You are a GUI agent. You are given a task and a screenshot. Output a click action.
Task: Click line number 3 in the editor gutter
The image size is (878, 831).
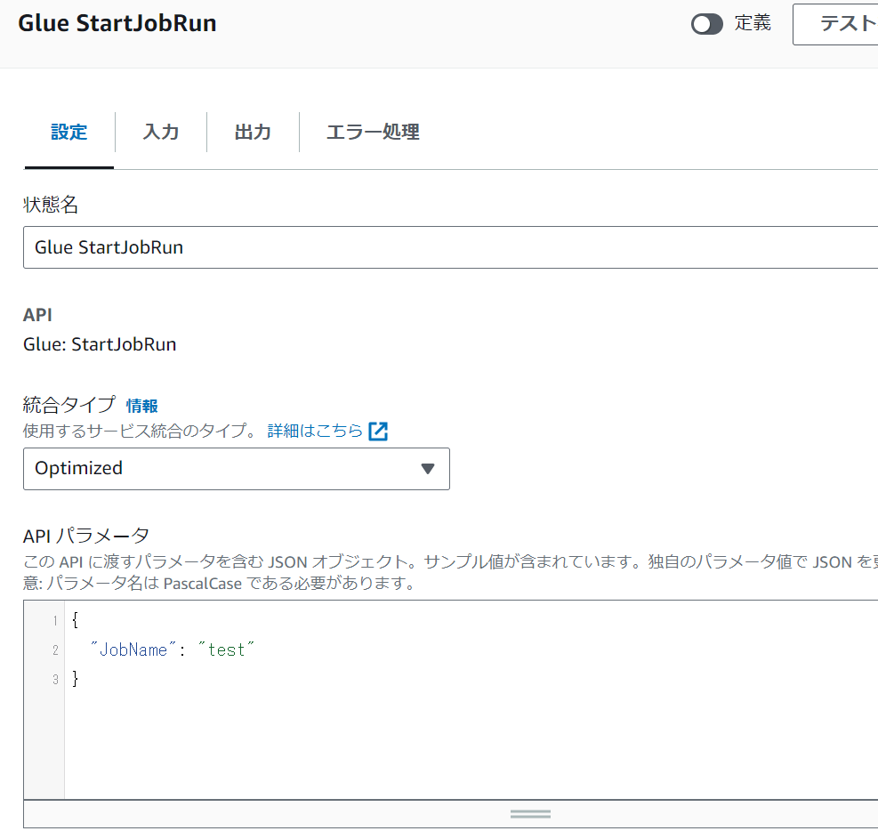click(x=55, y=679)
